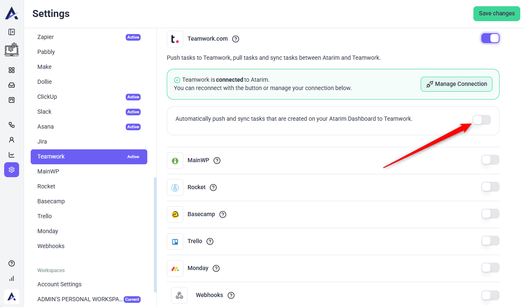
Task: Enable the Webhooks integration toggle
Action: pyautogui.click(x=490, y=295)
